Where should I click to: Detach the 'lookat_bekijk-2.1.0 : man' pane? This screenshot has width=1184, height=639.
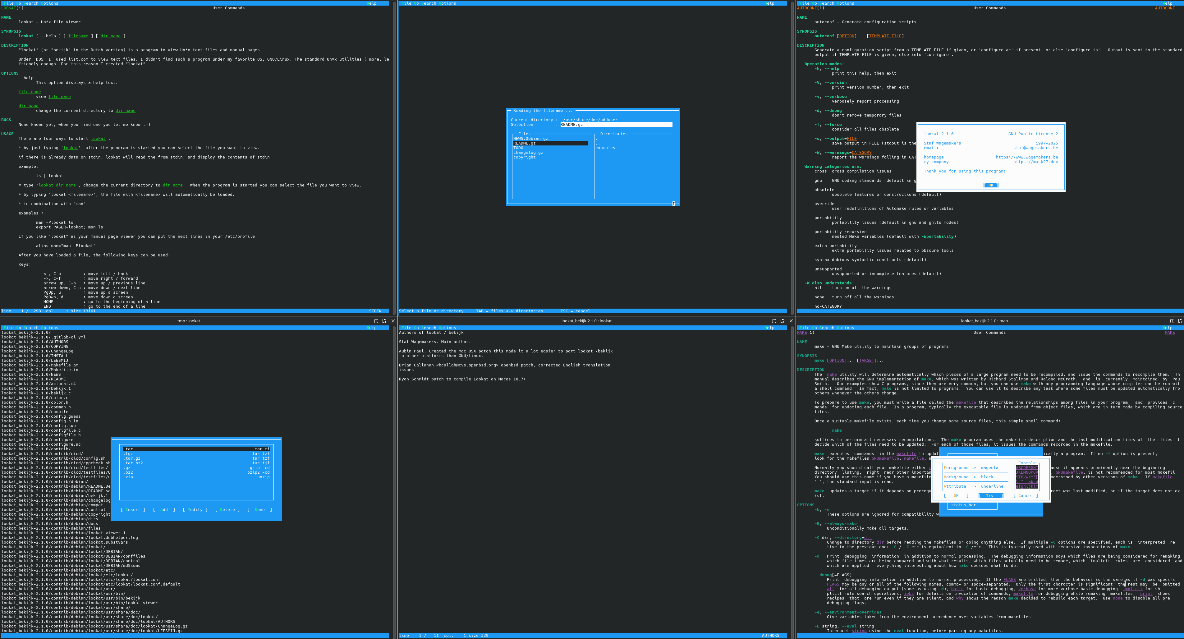pos(1180,321)
